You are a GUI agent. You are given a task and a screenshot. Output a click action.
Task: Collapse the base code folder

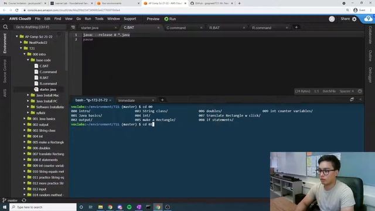28,60
